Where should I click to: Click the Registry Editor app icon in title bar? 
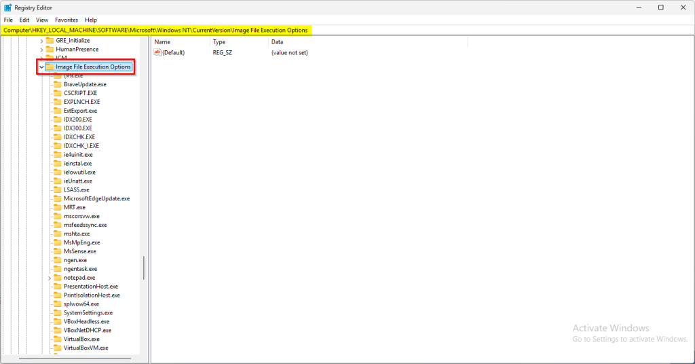click(7, 7)
